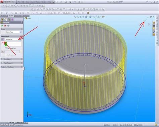Expand the Thin Feature section chevron
159x127 pixels.
(x=21, y=63)
